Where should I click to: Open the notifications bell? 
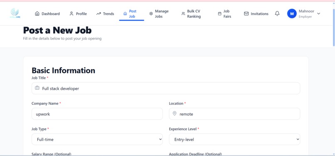tap(277, 14)
